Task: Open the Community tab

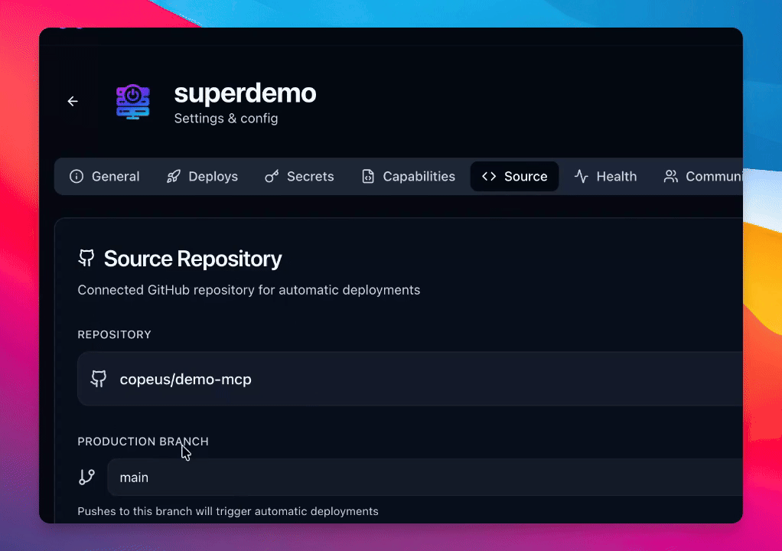Action: pos(702,177)
